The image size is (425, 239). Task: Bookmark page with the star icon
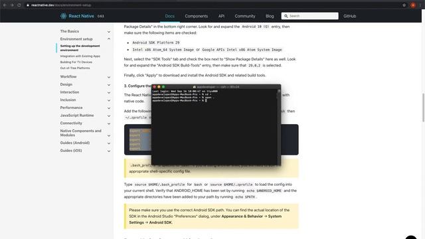(x=404, y=5)
